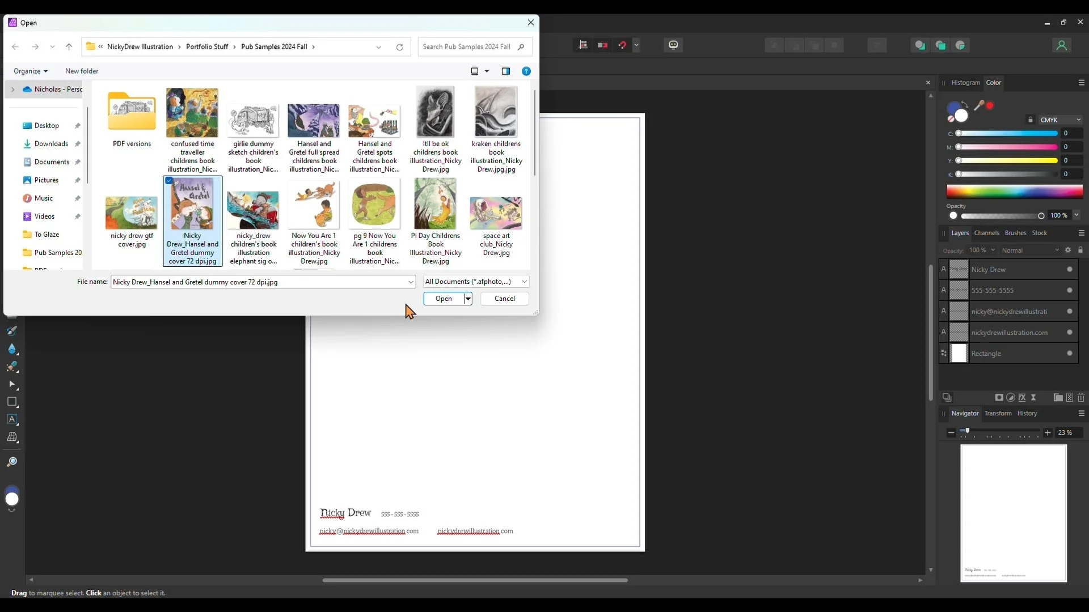Click New folder in the dialog toolbar

coord(82,71)
